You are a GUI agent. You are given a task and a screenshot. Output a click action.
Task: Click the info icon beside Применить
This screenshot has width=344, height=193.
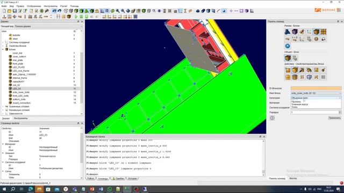272,118
